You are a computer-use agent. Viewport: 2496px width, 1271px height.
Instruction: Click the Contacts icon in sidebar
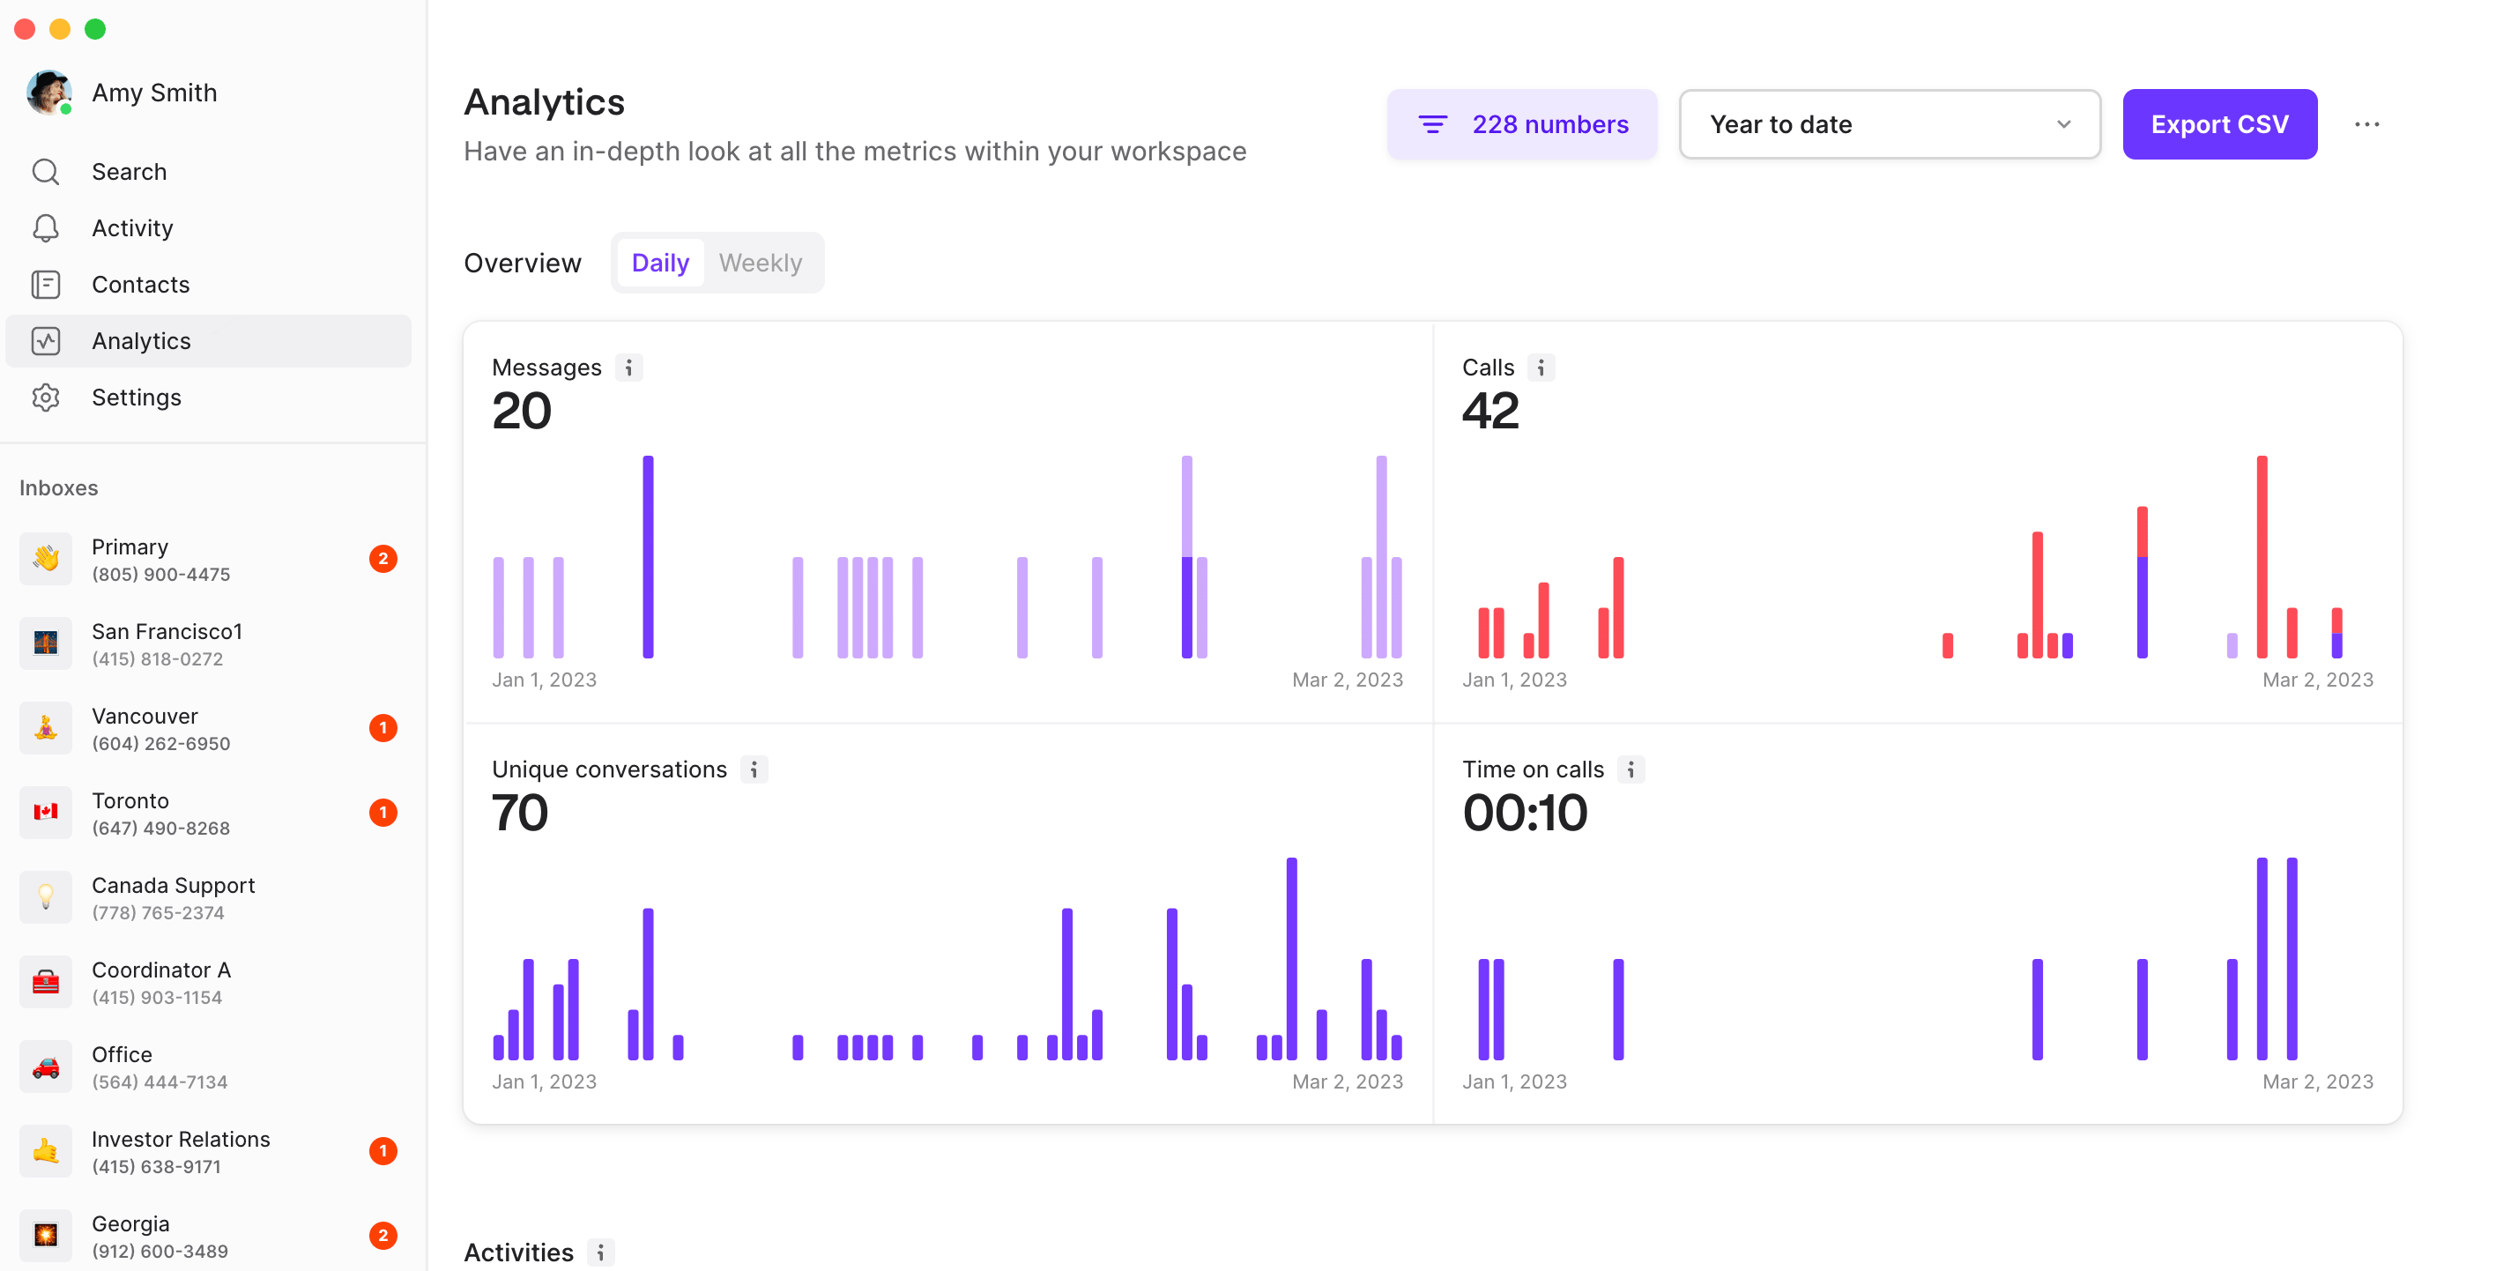45,284
